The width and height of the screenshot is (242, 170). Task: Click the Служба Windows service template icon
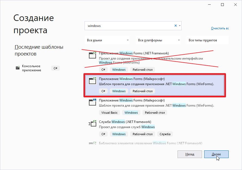tap(93, 124)
